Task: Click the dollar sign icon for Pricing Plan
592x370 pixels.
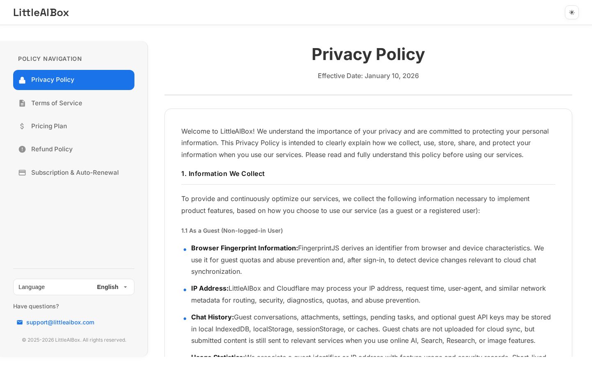Action: tap(22, 126)
